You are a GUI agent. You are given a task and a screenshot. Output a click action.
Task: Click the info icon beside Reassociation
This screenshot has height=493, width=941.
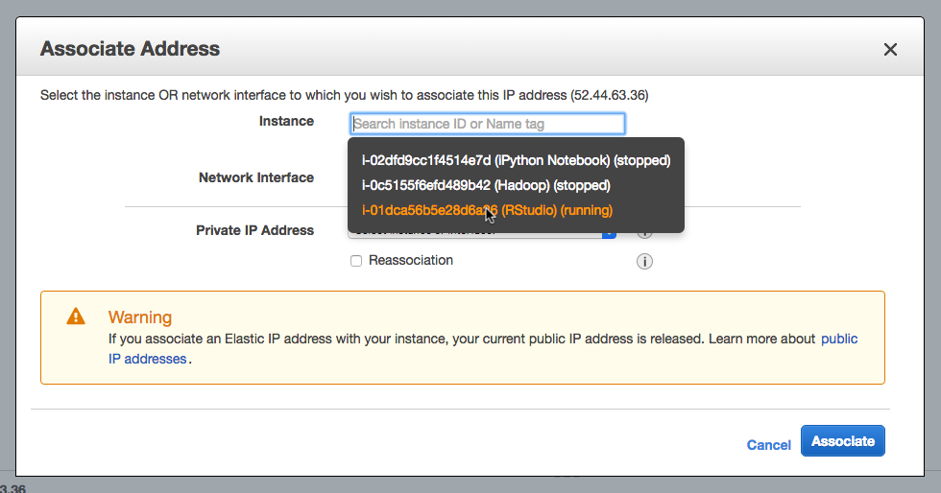[x=645, y=262]
